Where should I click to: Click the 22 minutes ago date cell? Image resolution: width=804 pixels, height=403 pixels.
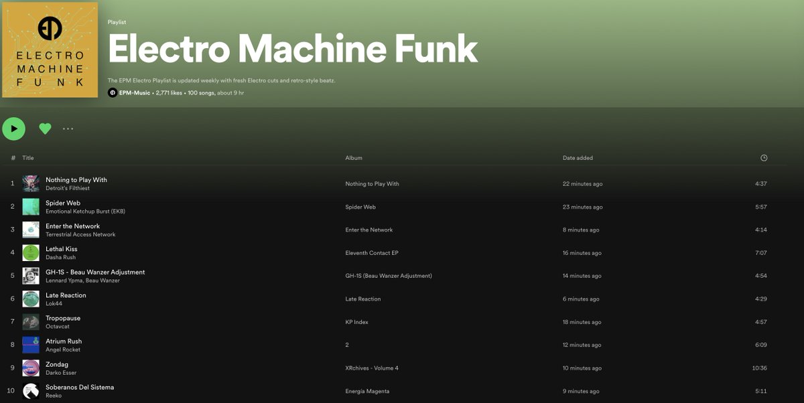click(582, 183)
